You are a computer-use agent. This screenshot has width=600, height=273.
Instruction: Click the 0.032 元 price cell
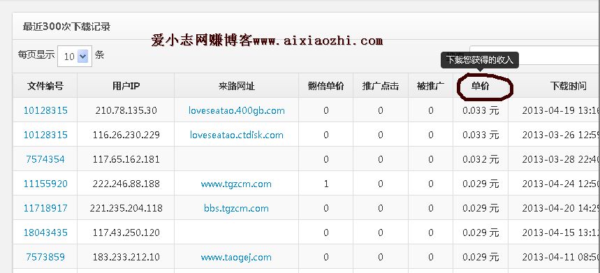pyautogui.click(x=481, y=159)
